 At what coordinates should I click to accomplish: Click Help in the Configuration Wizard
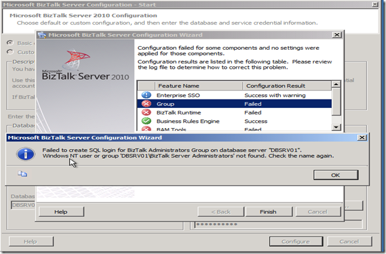61,211
